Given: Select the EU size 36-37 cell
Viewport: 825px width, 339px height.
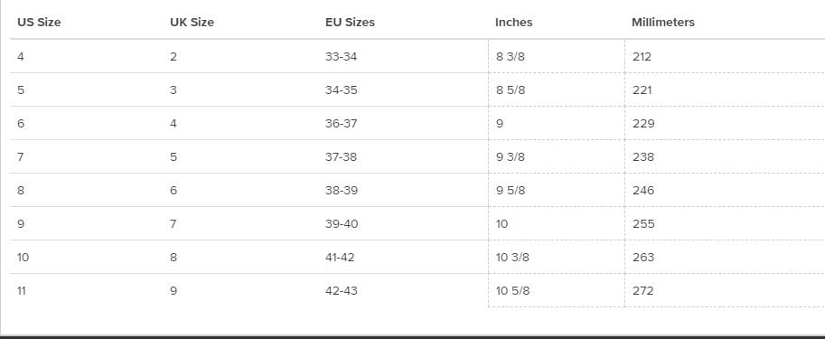Looking at the screenshot, I should click(341, 124).
